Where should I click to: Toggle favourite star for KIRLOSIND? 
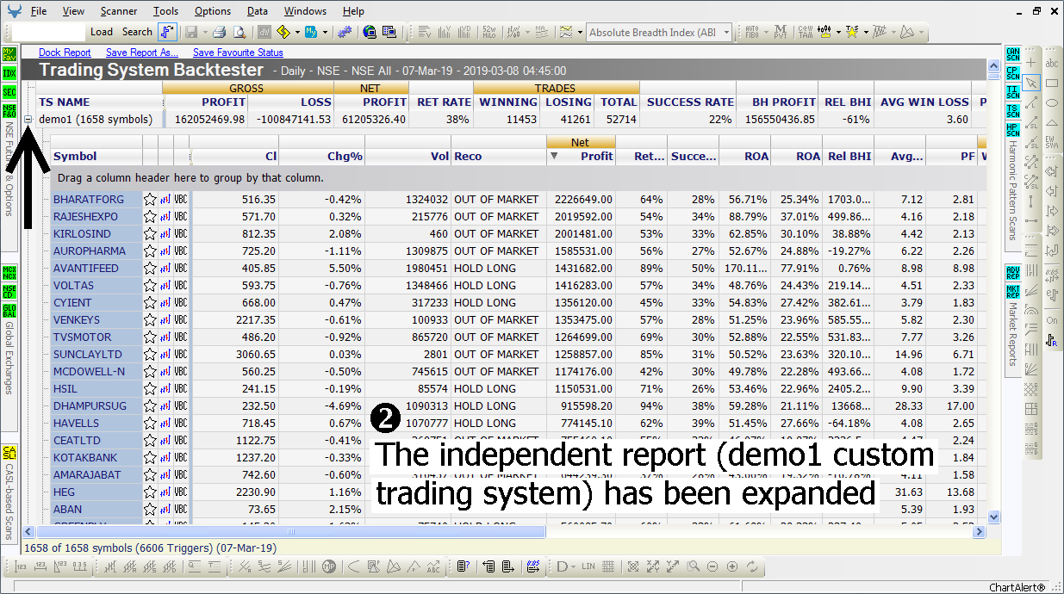[x=150, y=234]
